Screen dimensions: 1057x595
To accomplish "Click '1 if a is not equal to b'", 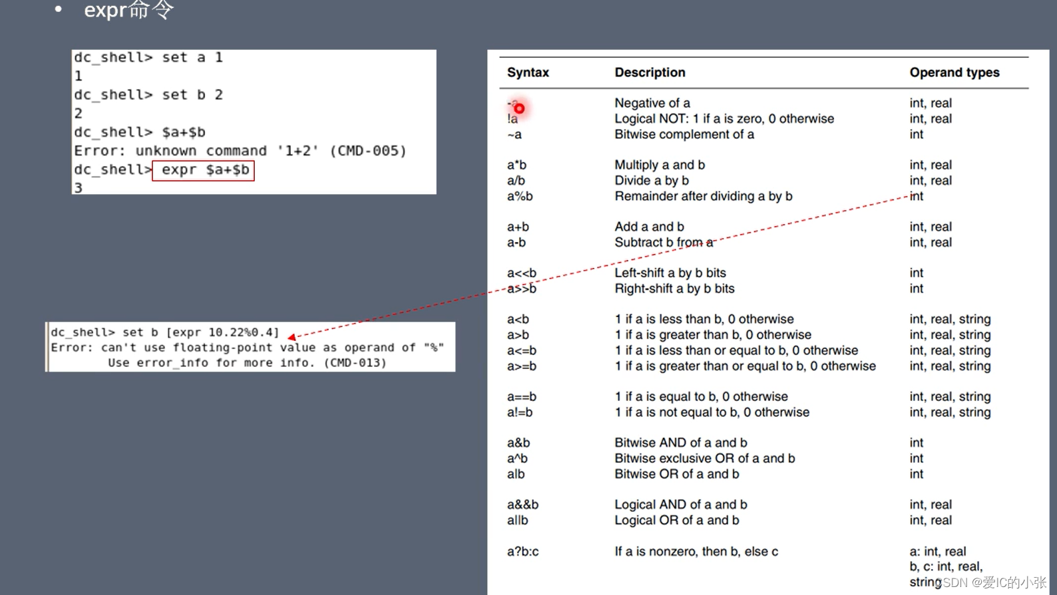I will (712, 413).
